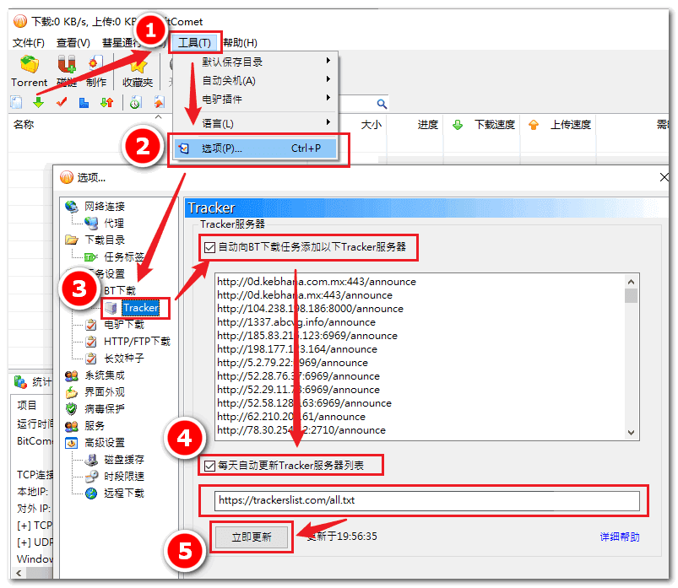Viewport: 678px width, 588px height.
Task: Select 代理 proxy in options tree
Action: tap(114, 224)
